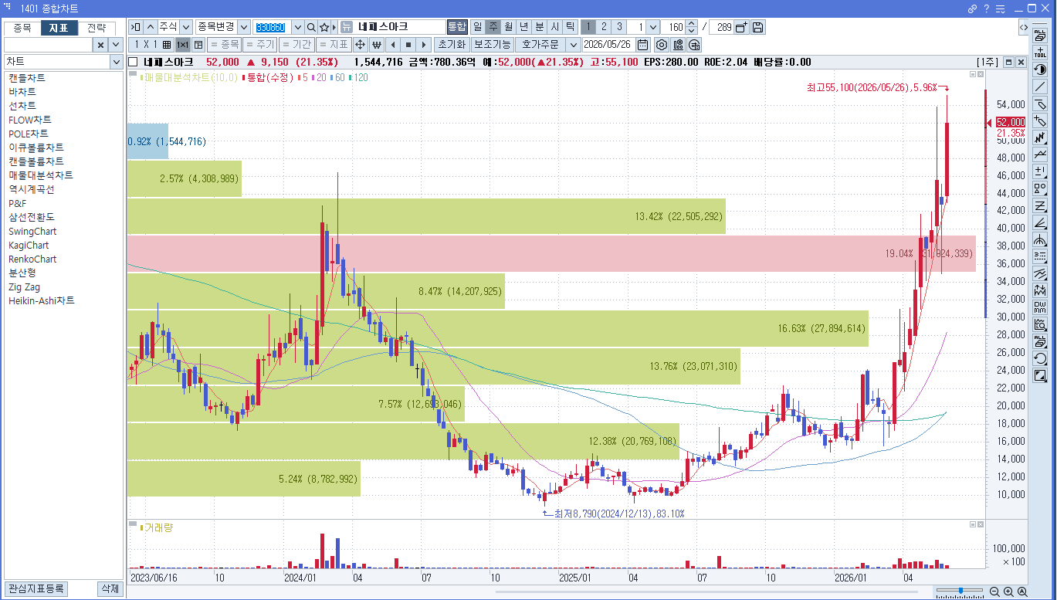Adjust the 160 candle count stepper

coord(691,27)
